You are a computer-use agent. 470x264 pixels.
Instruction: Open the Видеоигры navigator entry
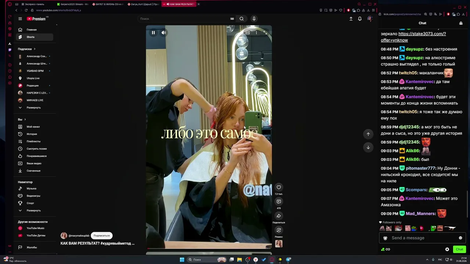tap(35, 196)
